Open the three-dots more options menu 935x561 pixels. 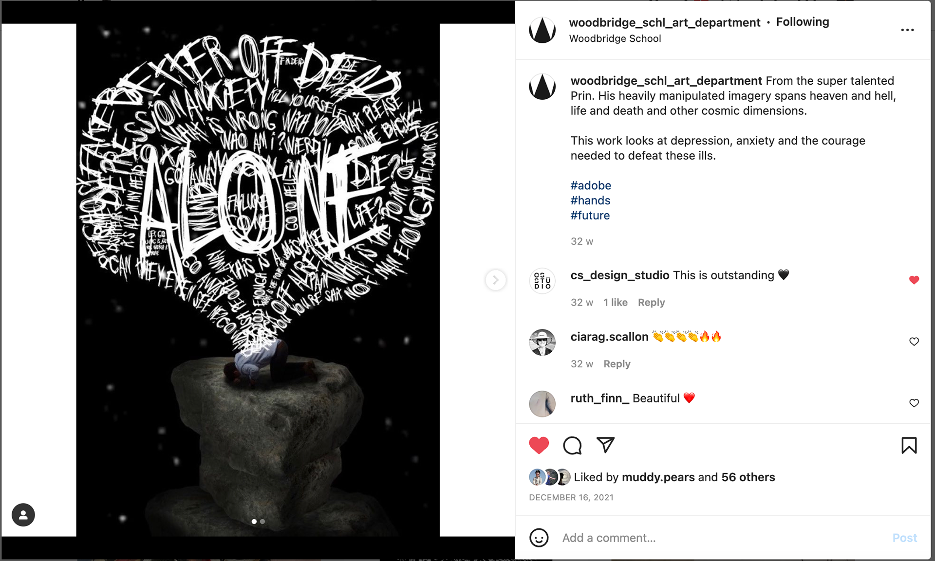click(907, 30)
